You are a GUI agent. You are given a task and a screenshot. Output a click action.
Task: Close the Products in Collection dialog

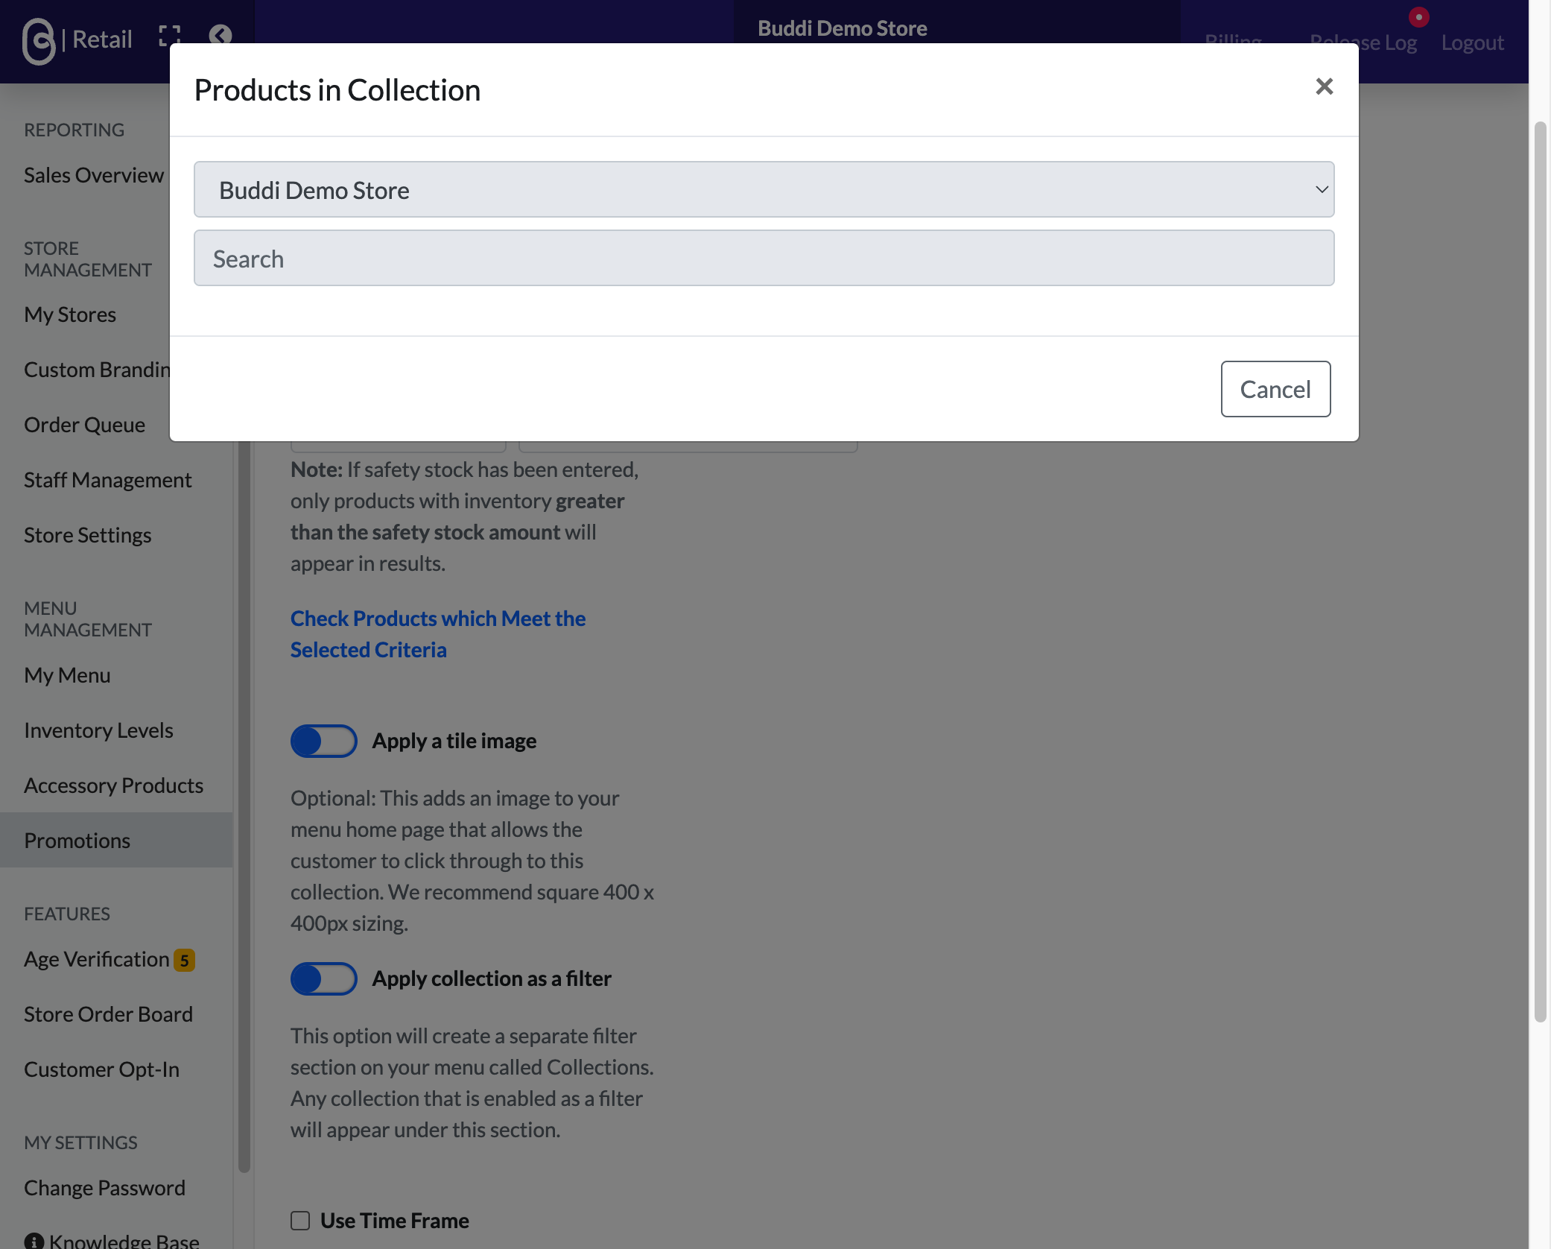[x=1324, y=86]
